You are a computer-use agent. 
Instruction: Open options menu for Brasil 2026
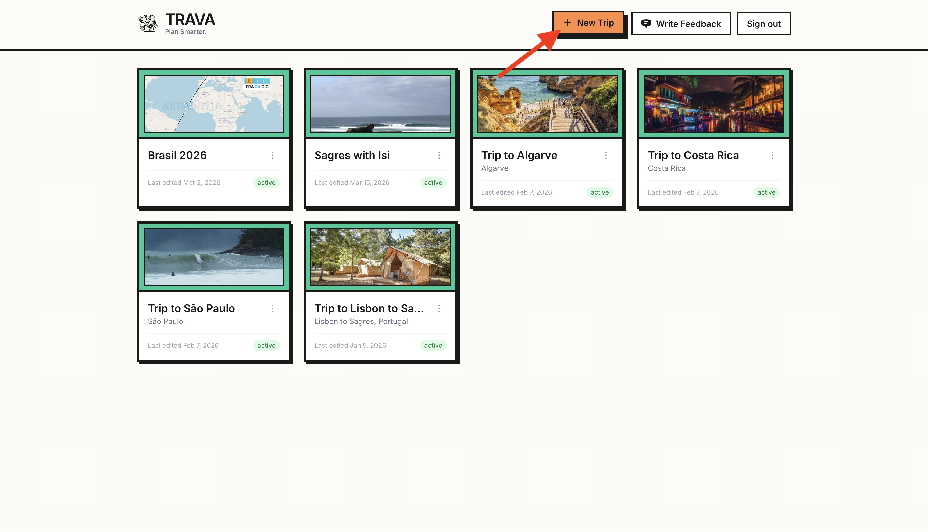click(x=272, y=155)
